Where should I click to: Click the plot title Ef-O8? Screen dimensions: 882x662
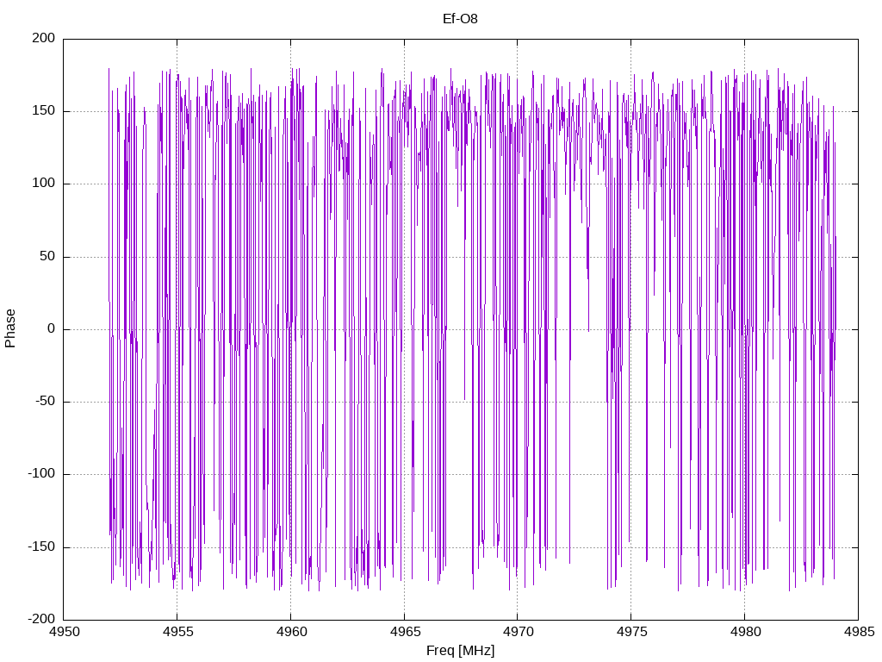pyautogui.click(x=460, y=19)
